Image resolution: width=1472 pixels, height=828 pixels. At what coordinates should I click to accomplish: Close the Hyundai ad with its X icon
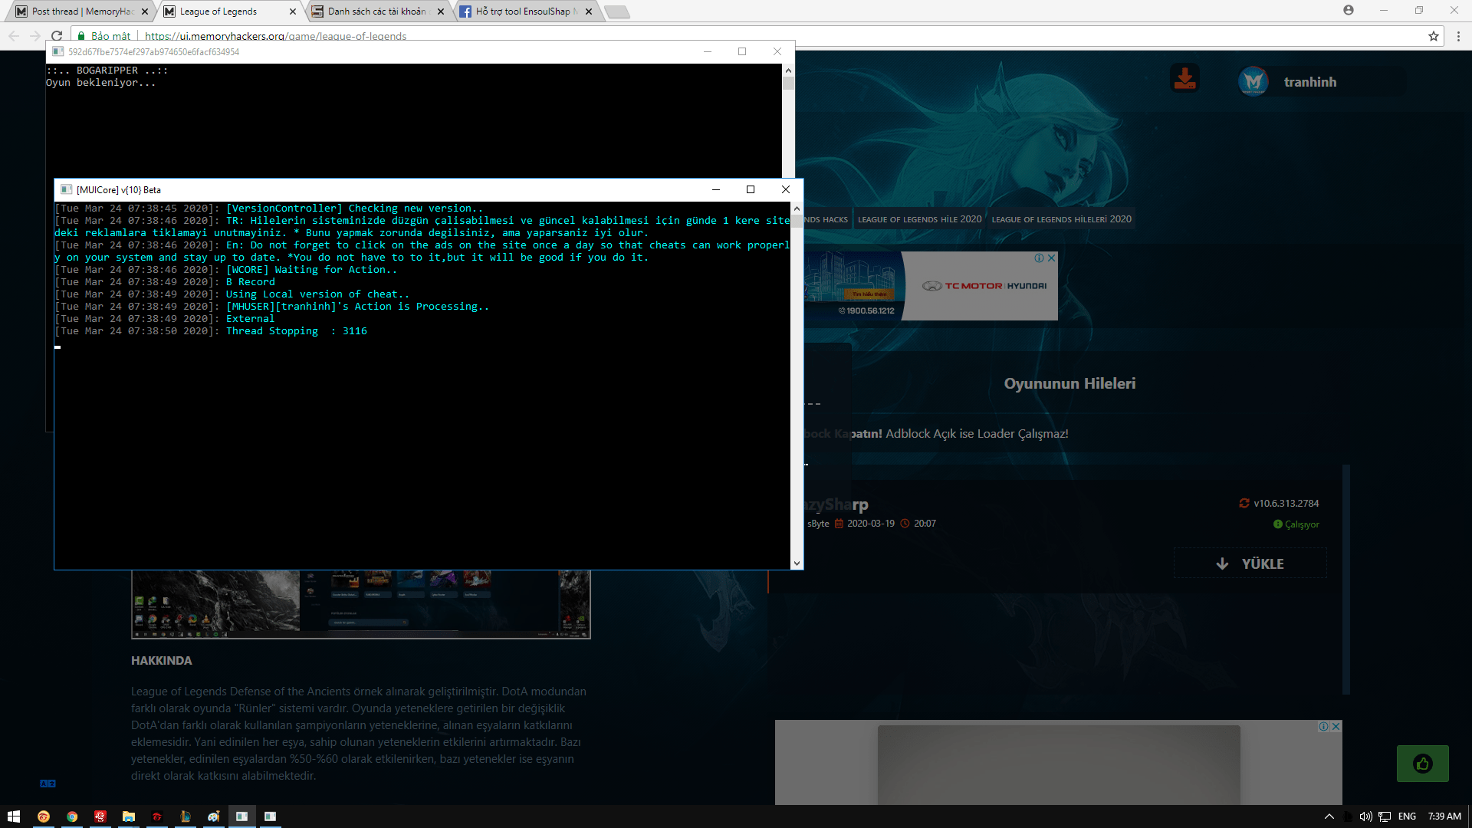click(x=1052, y=258)
